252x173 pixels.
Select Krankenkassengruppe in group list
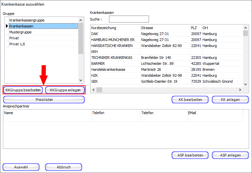click(x=26, y=20)
